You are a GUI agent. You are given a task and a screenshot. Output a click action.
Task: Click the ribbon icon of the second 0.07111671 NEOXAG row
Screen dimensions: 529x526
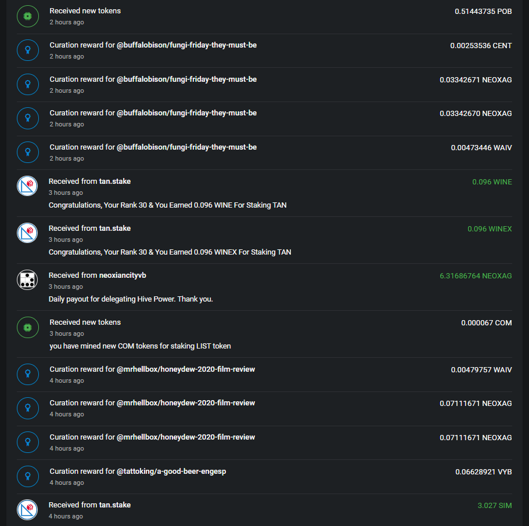28,442
